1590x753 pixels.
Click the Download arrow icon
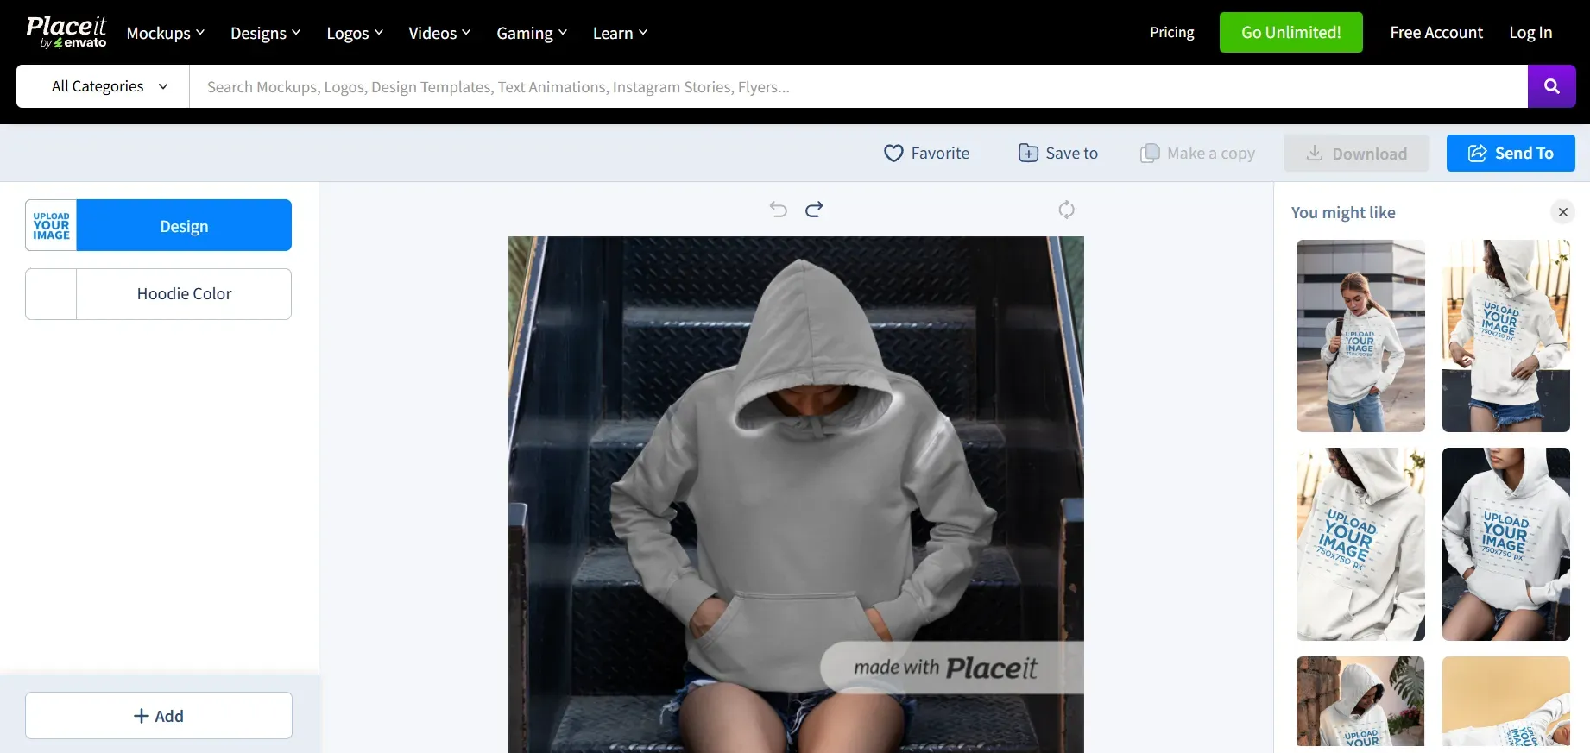(x=1314, y=154)
